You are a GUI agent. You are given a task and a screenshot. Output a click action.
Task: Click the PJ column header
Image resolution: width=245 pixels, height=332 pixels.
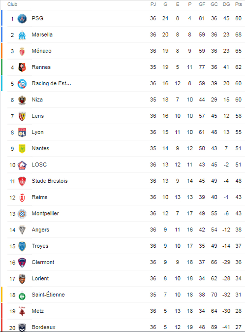point(153,4)
